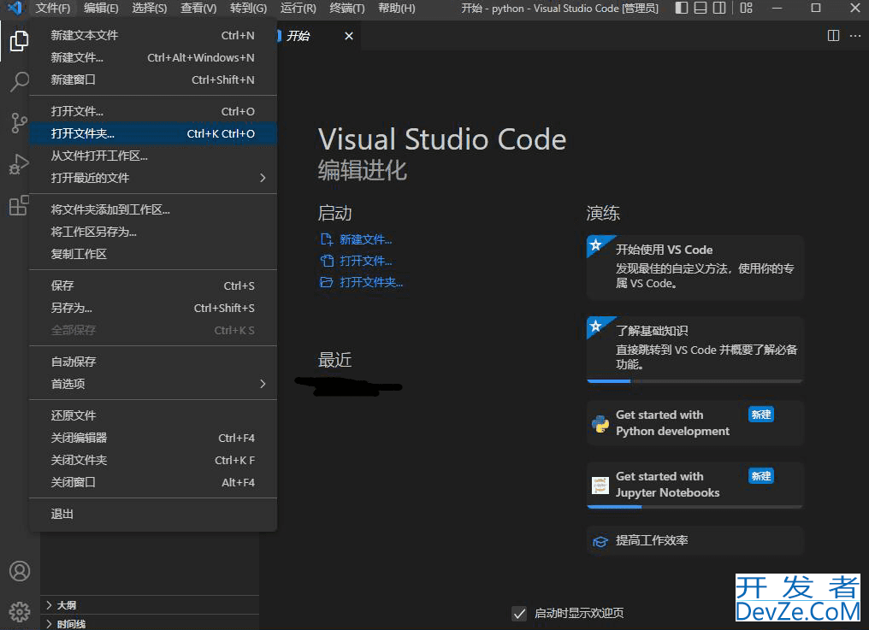Click star badge on 了解基础知识

pos(596,326)
